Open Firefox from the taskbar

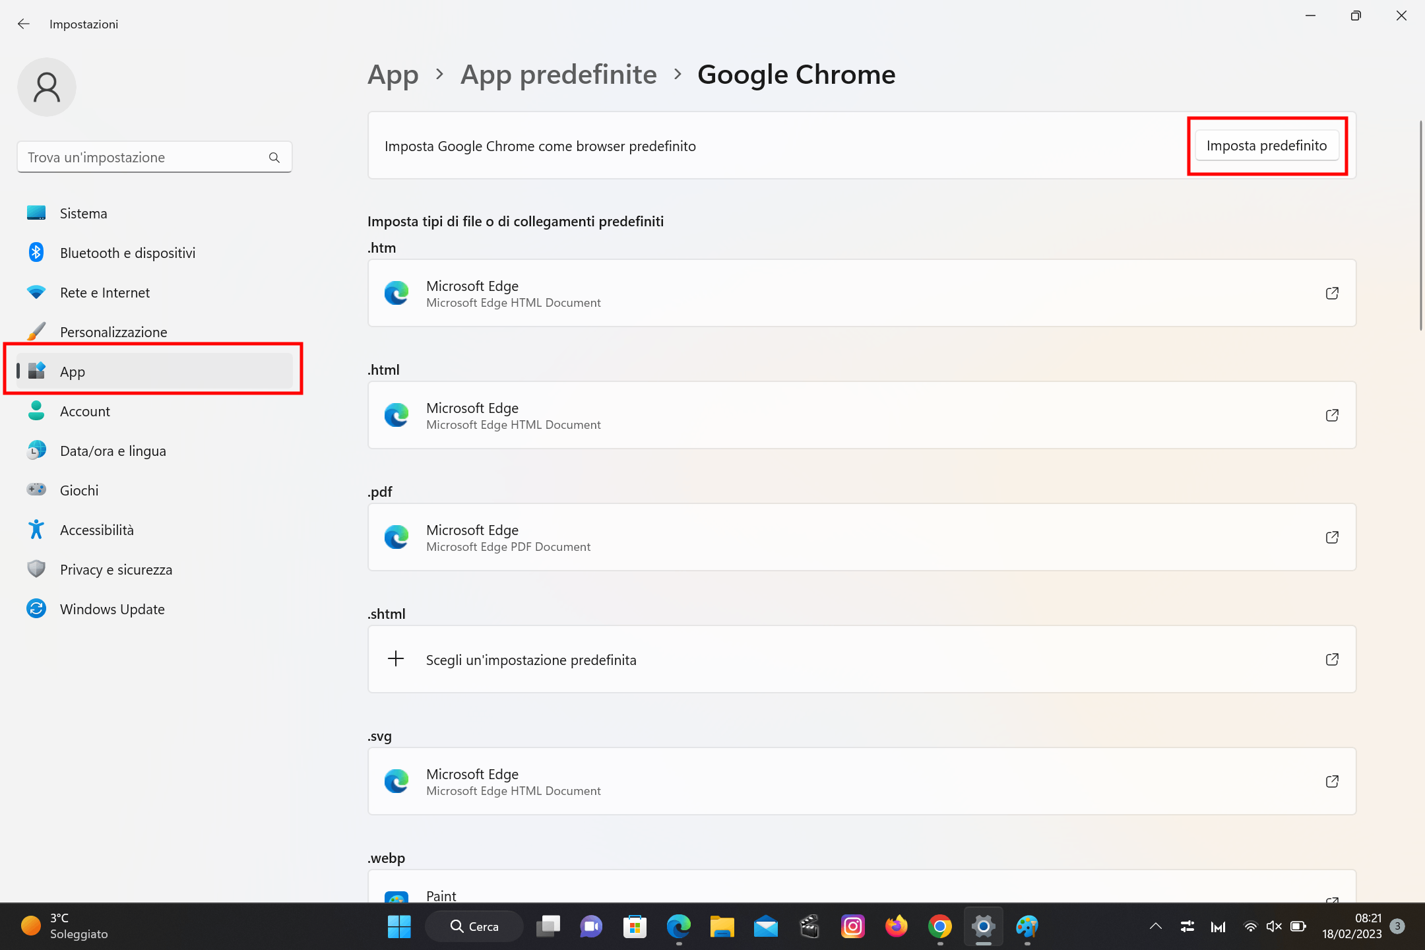[896, 926]
